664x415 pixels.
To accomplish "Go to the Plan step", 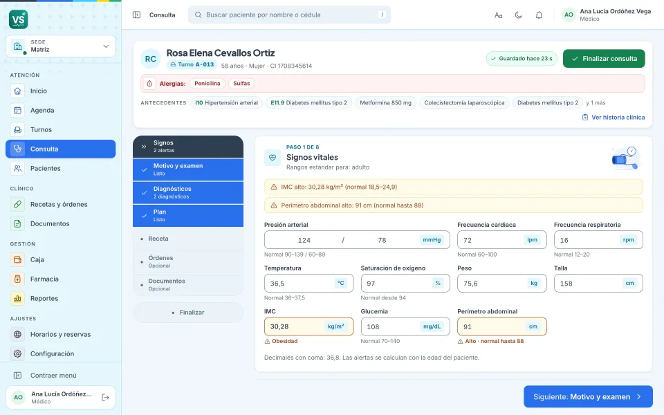I will point(188,216).
